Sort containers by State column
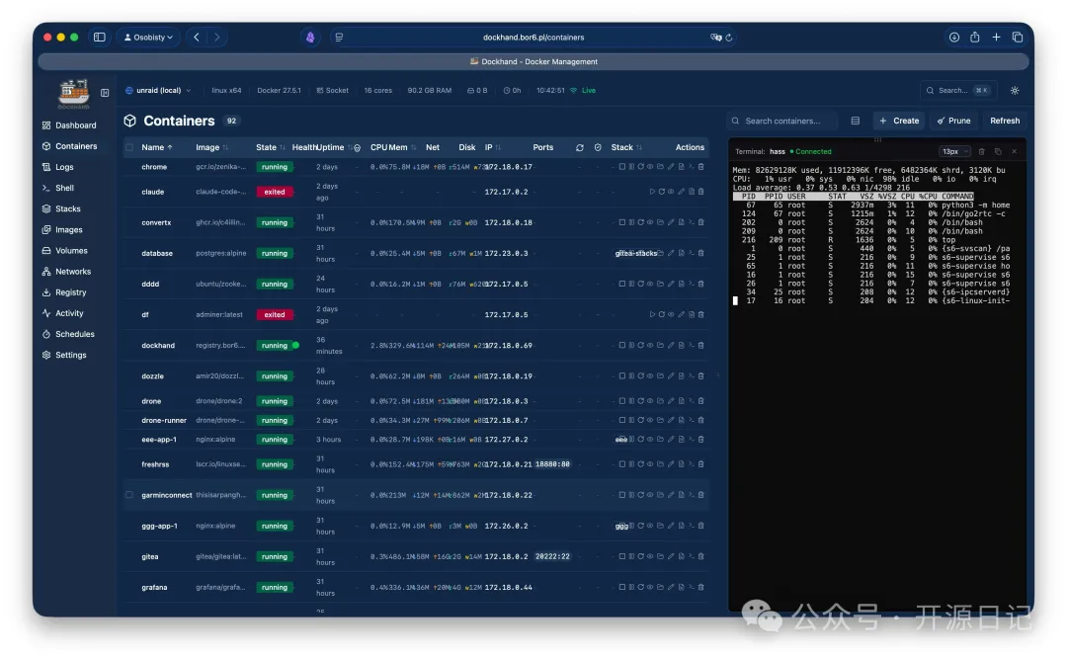Viewport: 1067px width, 660px height. tap(270, 147)
